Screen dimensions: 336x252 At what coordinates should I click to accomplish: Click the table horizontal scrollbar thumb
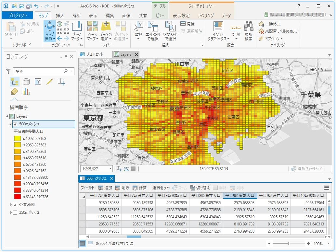tap(134, 237)
